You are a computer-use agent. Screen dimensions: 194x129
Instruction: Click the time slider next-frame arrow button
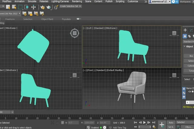pos(12,112)
